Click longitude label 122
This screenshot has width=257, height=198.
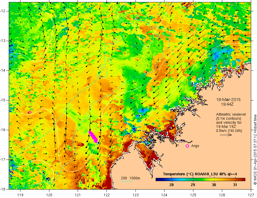(x=107, y=195)
